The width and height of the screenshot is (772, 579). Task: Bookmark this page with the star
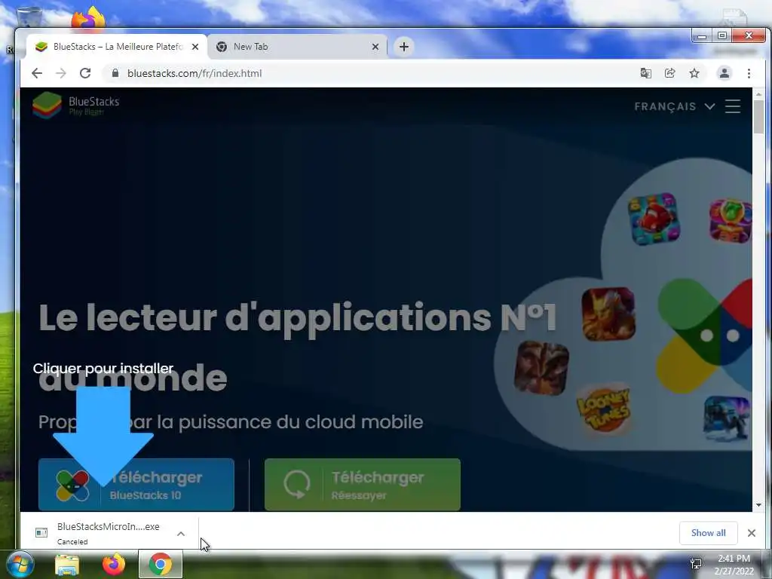point(694,73)
